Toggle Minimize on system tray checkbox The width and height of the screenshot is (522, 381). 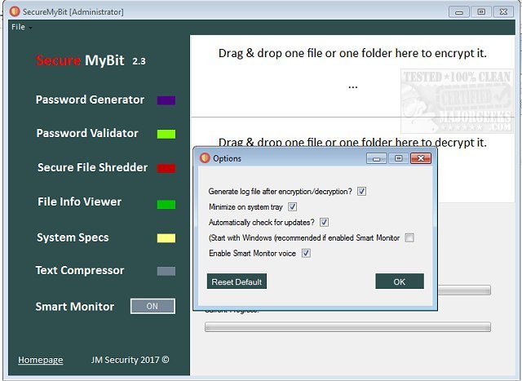click(292, 207)
